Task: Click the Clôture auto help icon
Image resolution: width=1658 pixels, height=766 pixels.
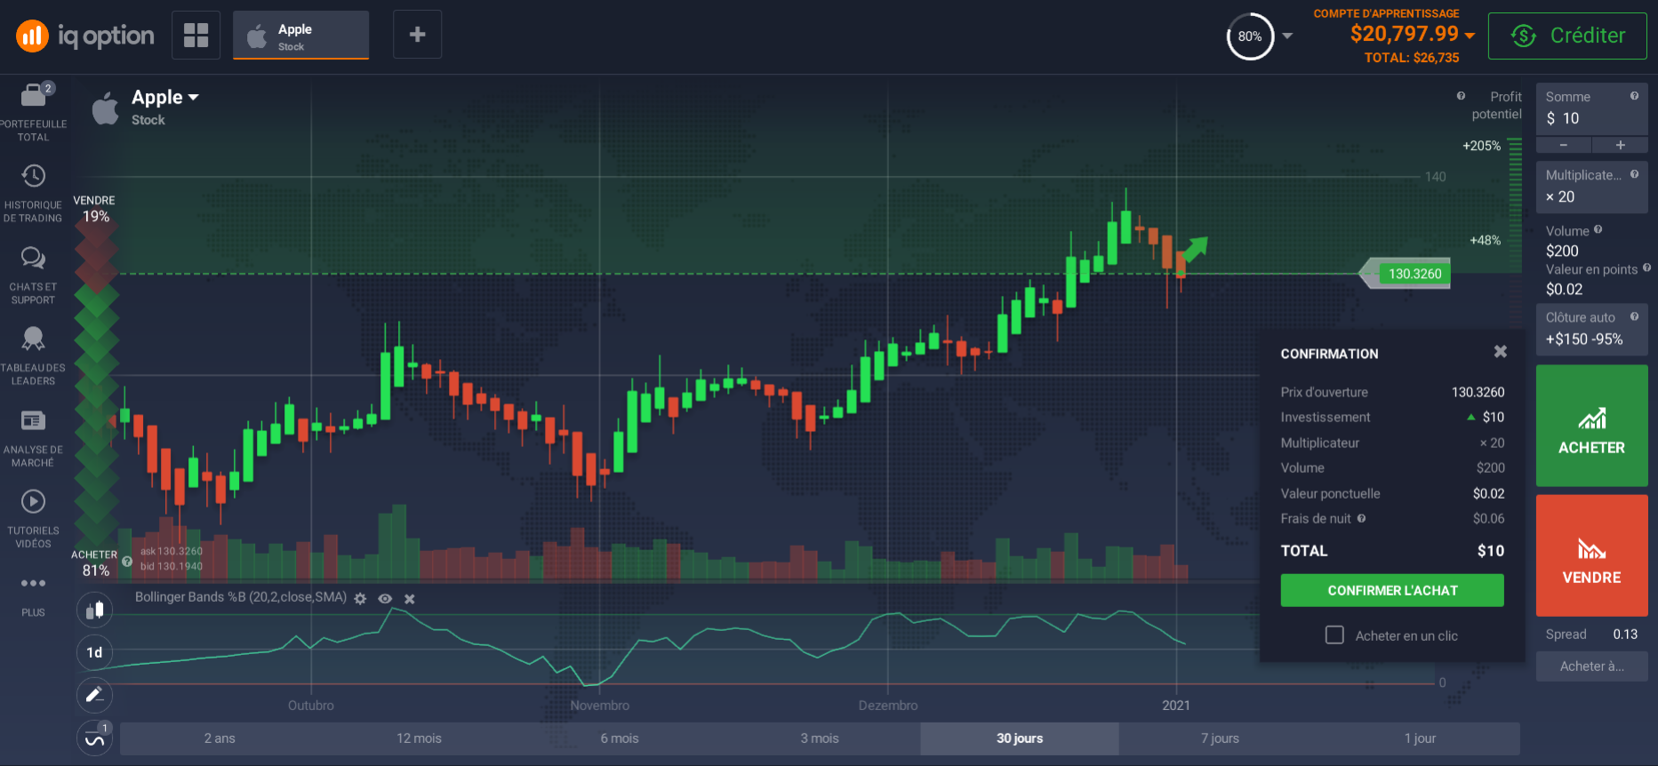Action: pos(1634,316)
